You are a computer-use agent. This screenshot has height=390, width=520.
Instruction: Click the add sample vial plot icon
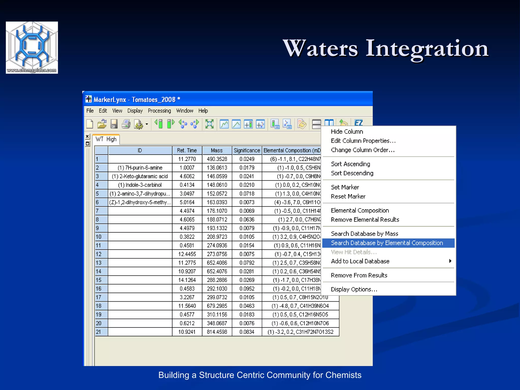coord(248,124)
